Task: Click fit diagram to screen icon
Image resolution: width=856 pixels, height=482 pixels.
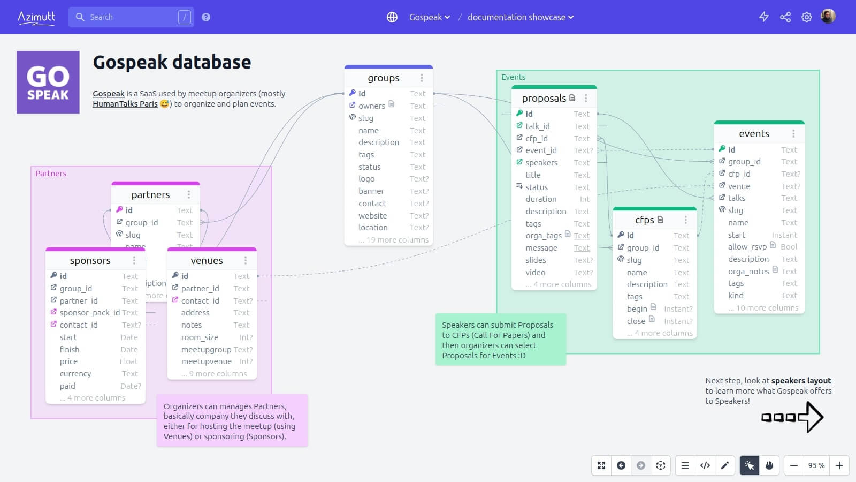Action: [601, 465]
